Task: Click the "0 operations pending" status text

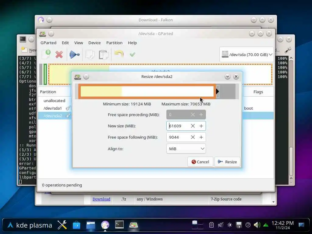Action: pyautogui.click(x=62, y=185)
